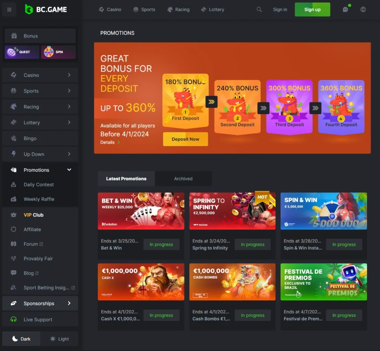Image resolution: width=380 pixels, height=351 pixels.
Task: Click the globe language icon
Action: 363,10
